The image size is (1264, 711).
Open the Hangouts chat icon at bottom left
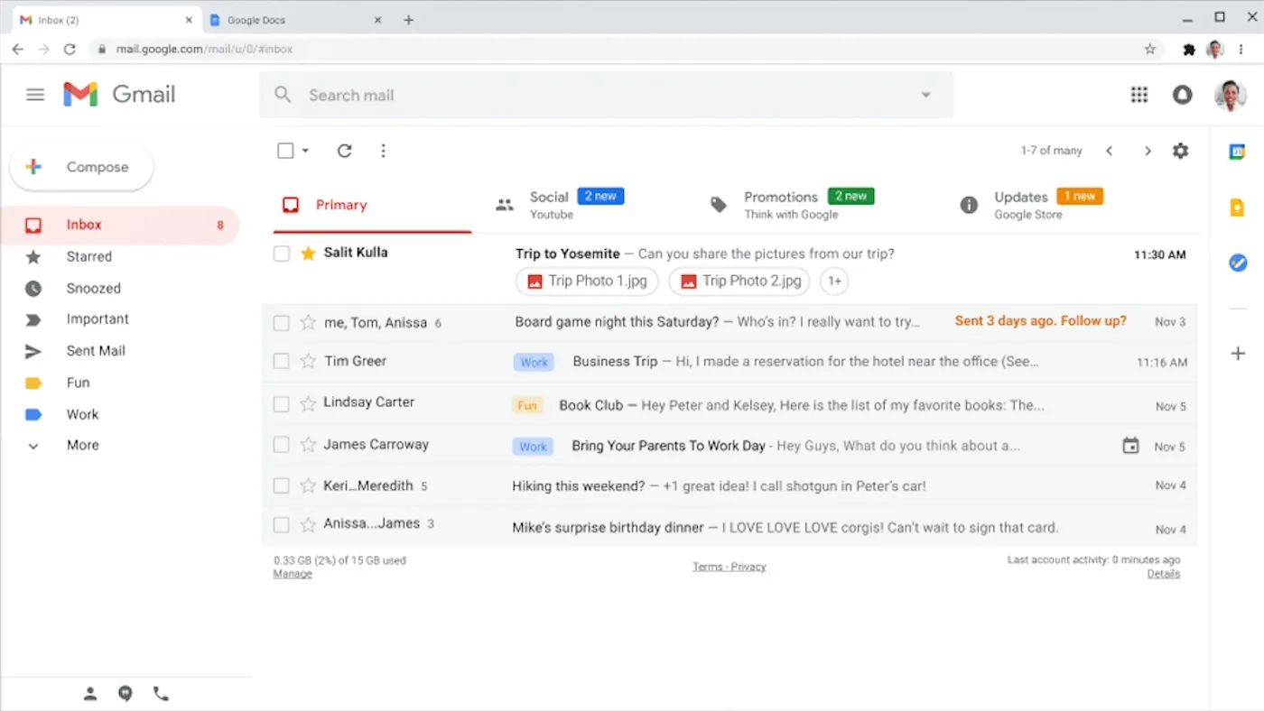click(125, 693)
